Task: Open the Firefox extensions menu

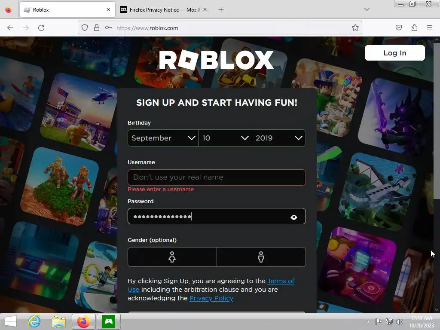Action: tap(414, 28)
